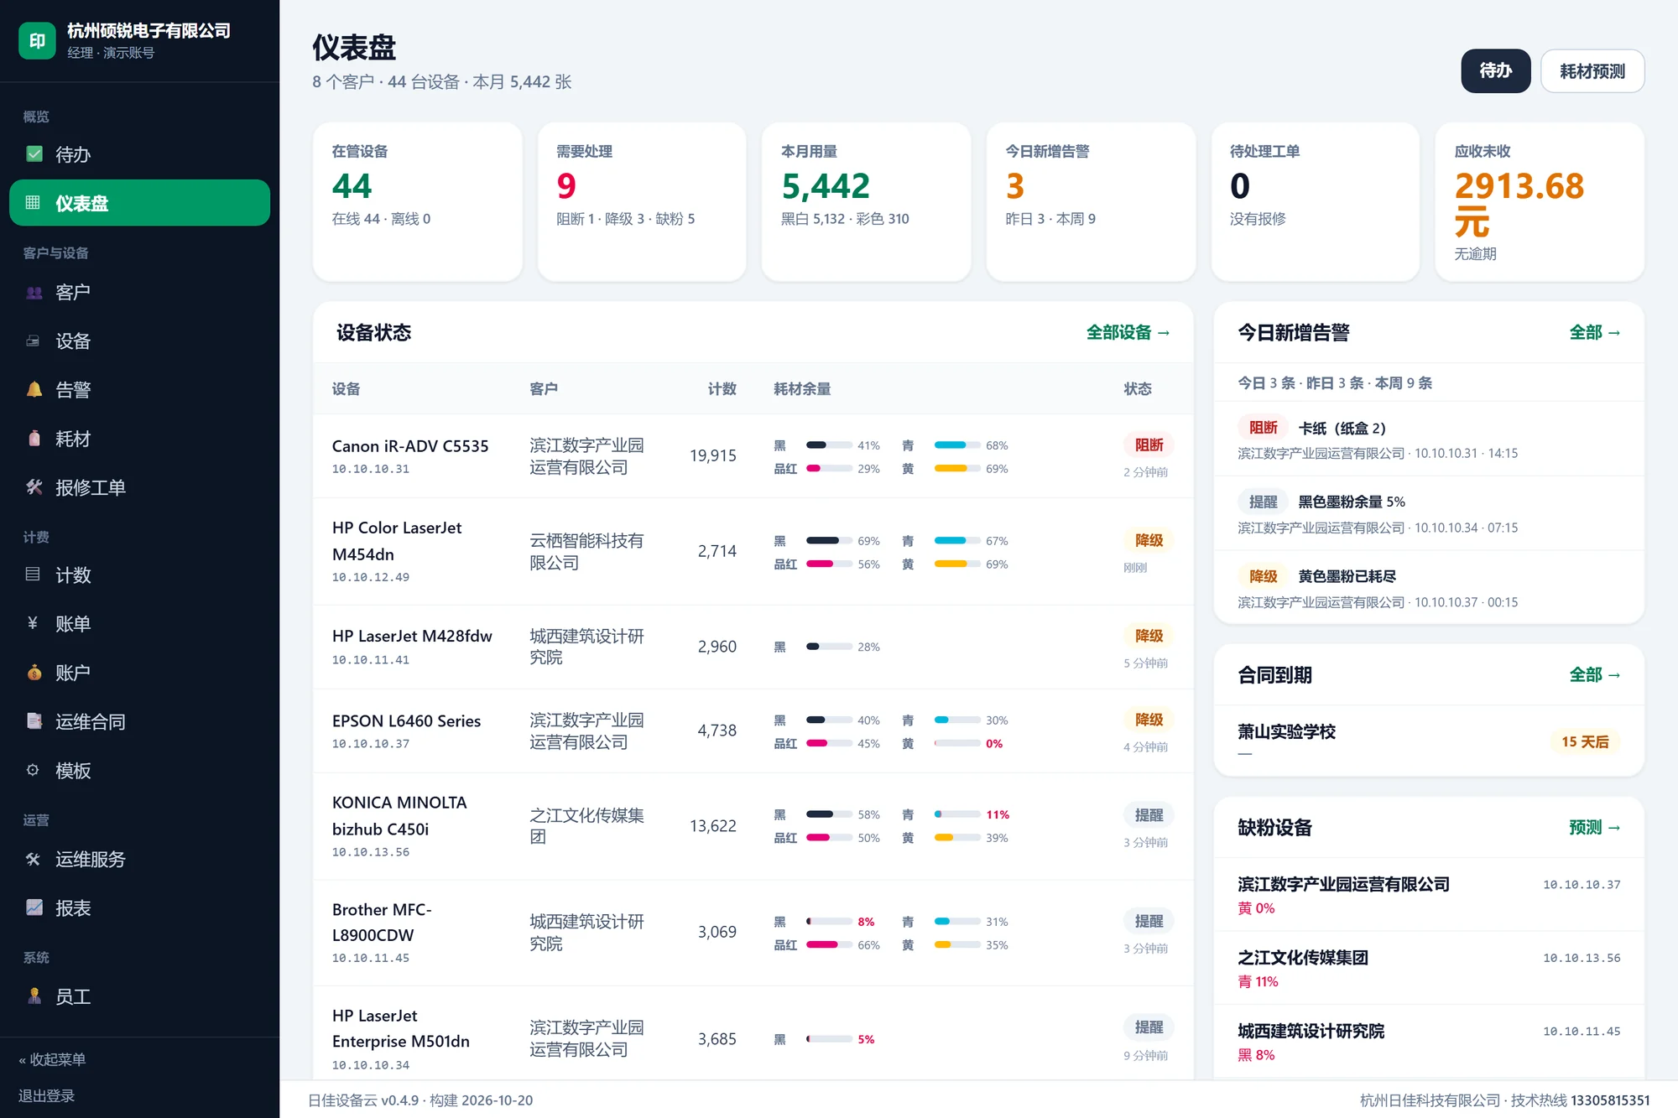1678x1118 pixels.
Task: Click the 设备 printer icon in sidebar
Action: 33,341
